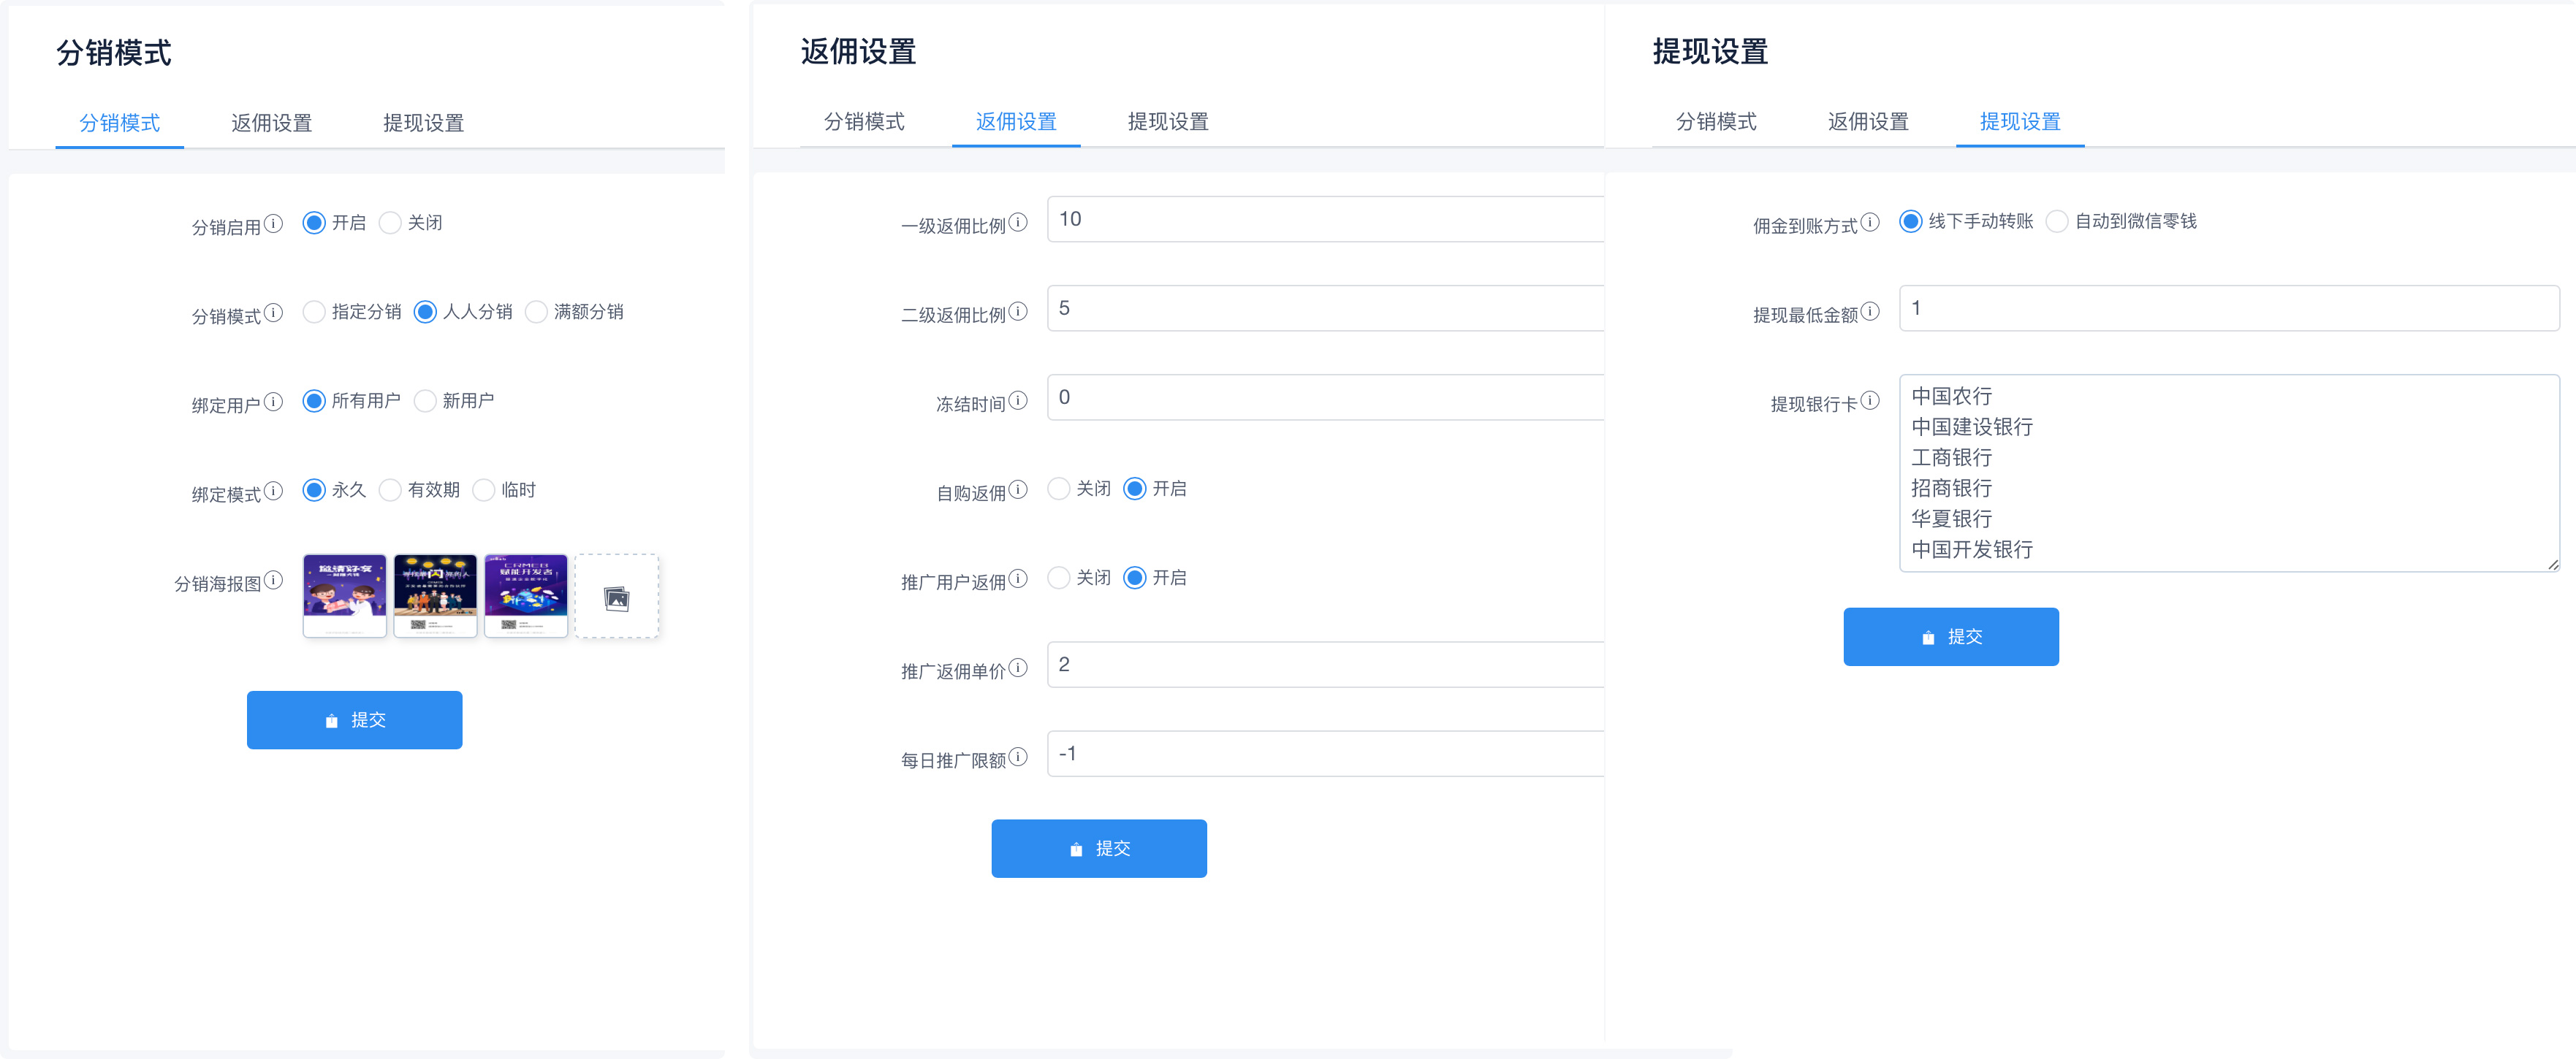Submit the 返佣设置 form with 提交

pos(1098,848)
